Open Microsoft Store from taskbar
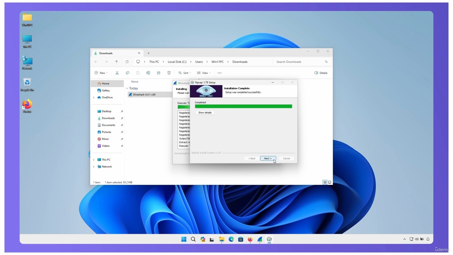This screenshot has height=255, width=453. (241, 239)
